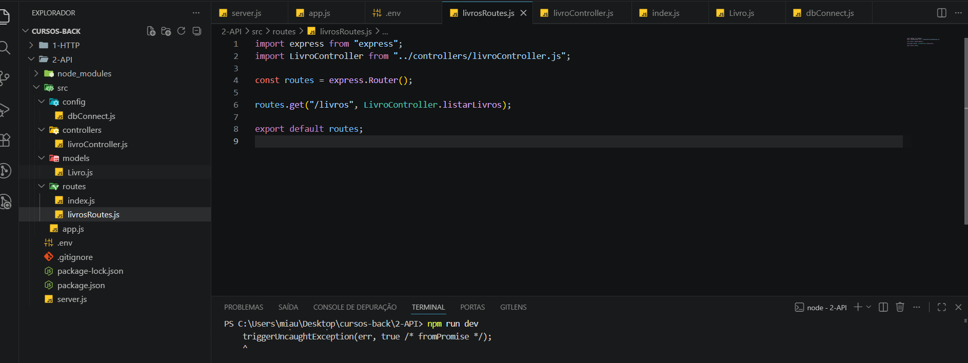Collapse the routes folder

pos(115,186)
